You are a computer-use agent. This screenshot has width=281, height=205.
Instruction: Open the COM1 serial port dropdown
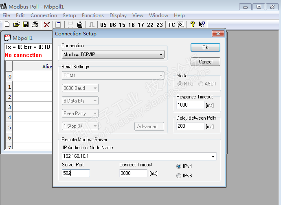(113, 76)
